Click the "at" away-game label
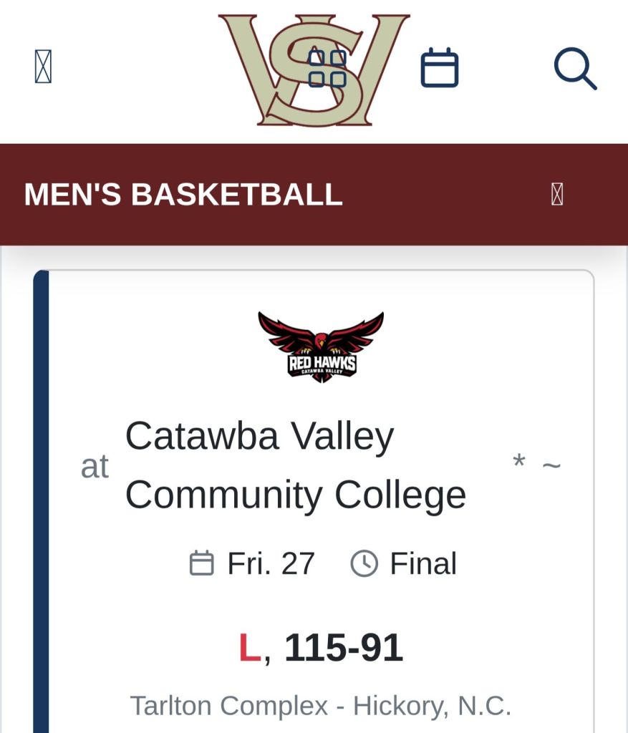Screen dimensions: 628x733 tap(95, 467)
